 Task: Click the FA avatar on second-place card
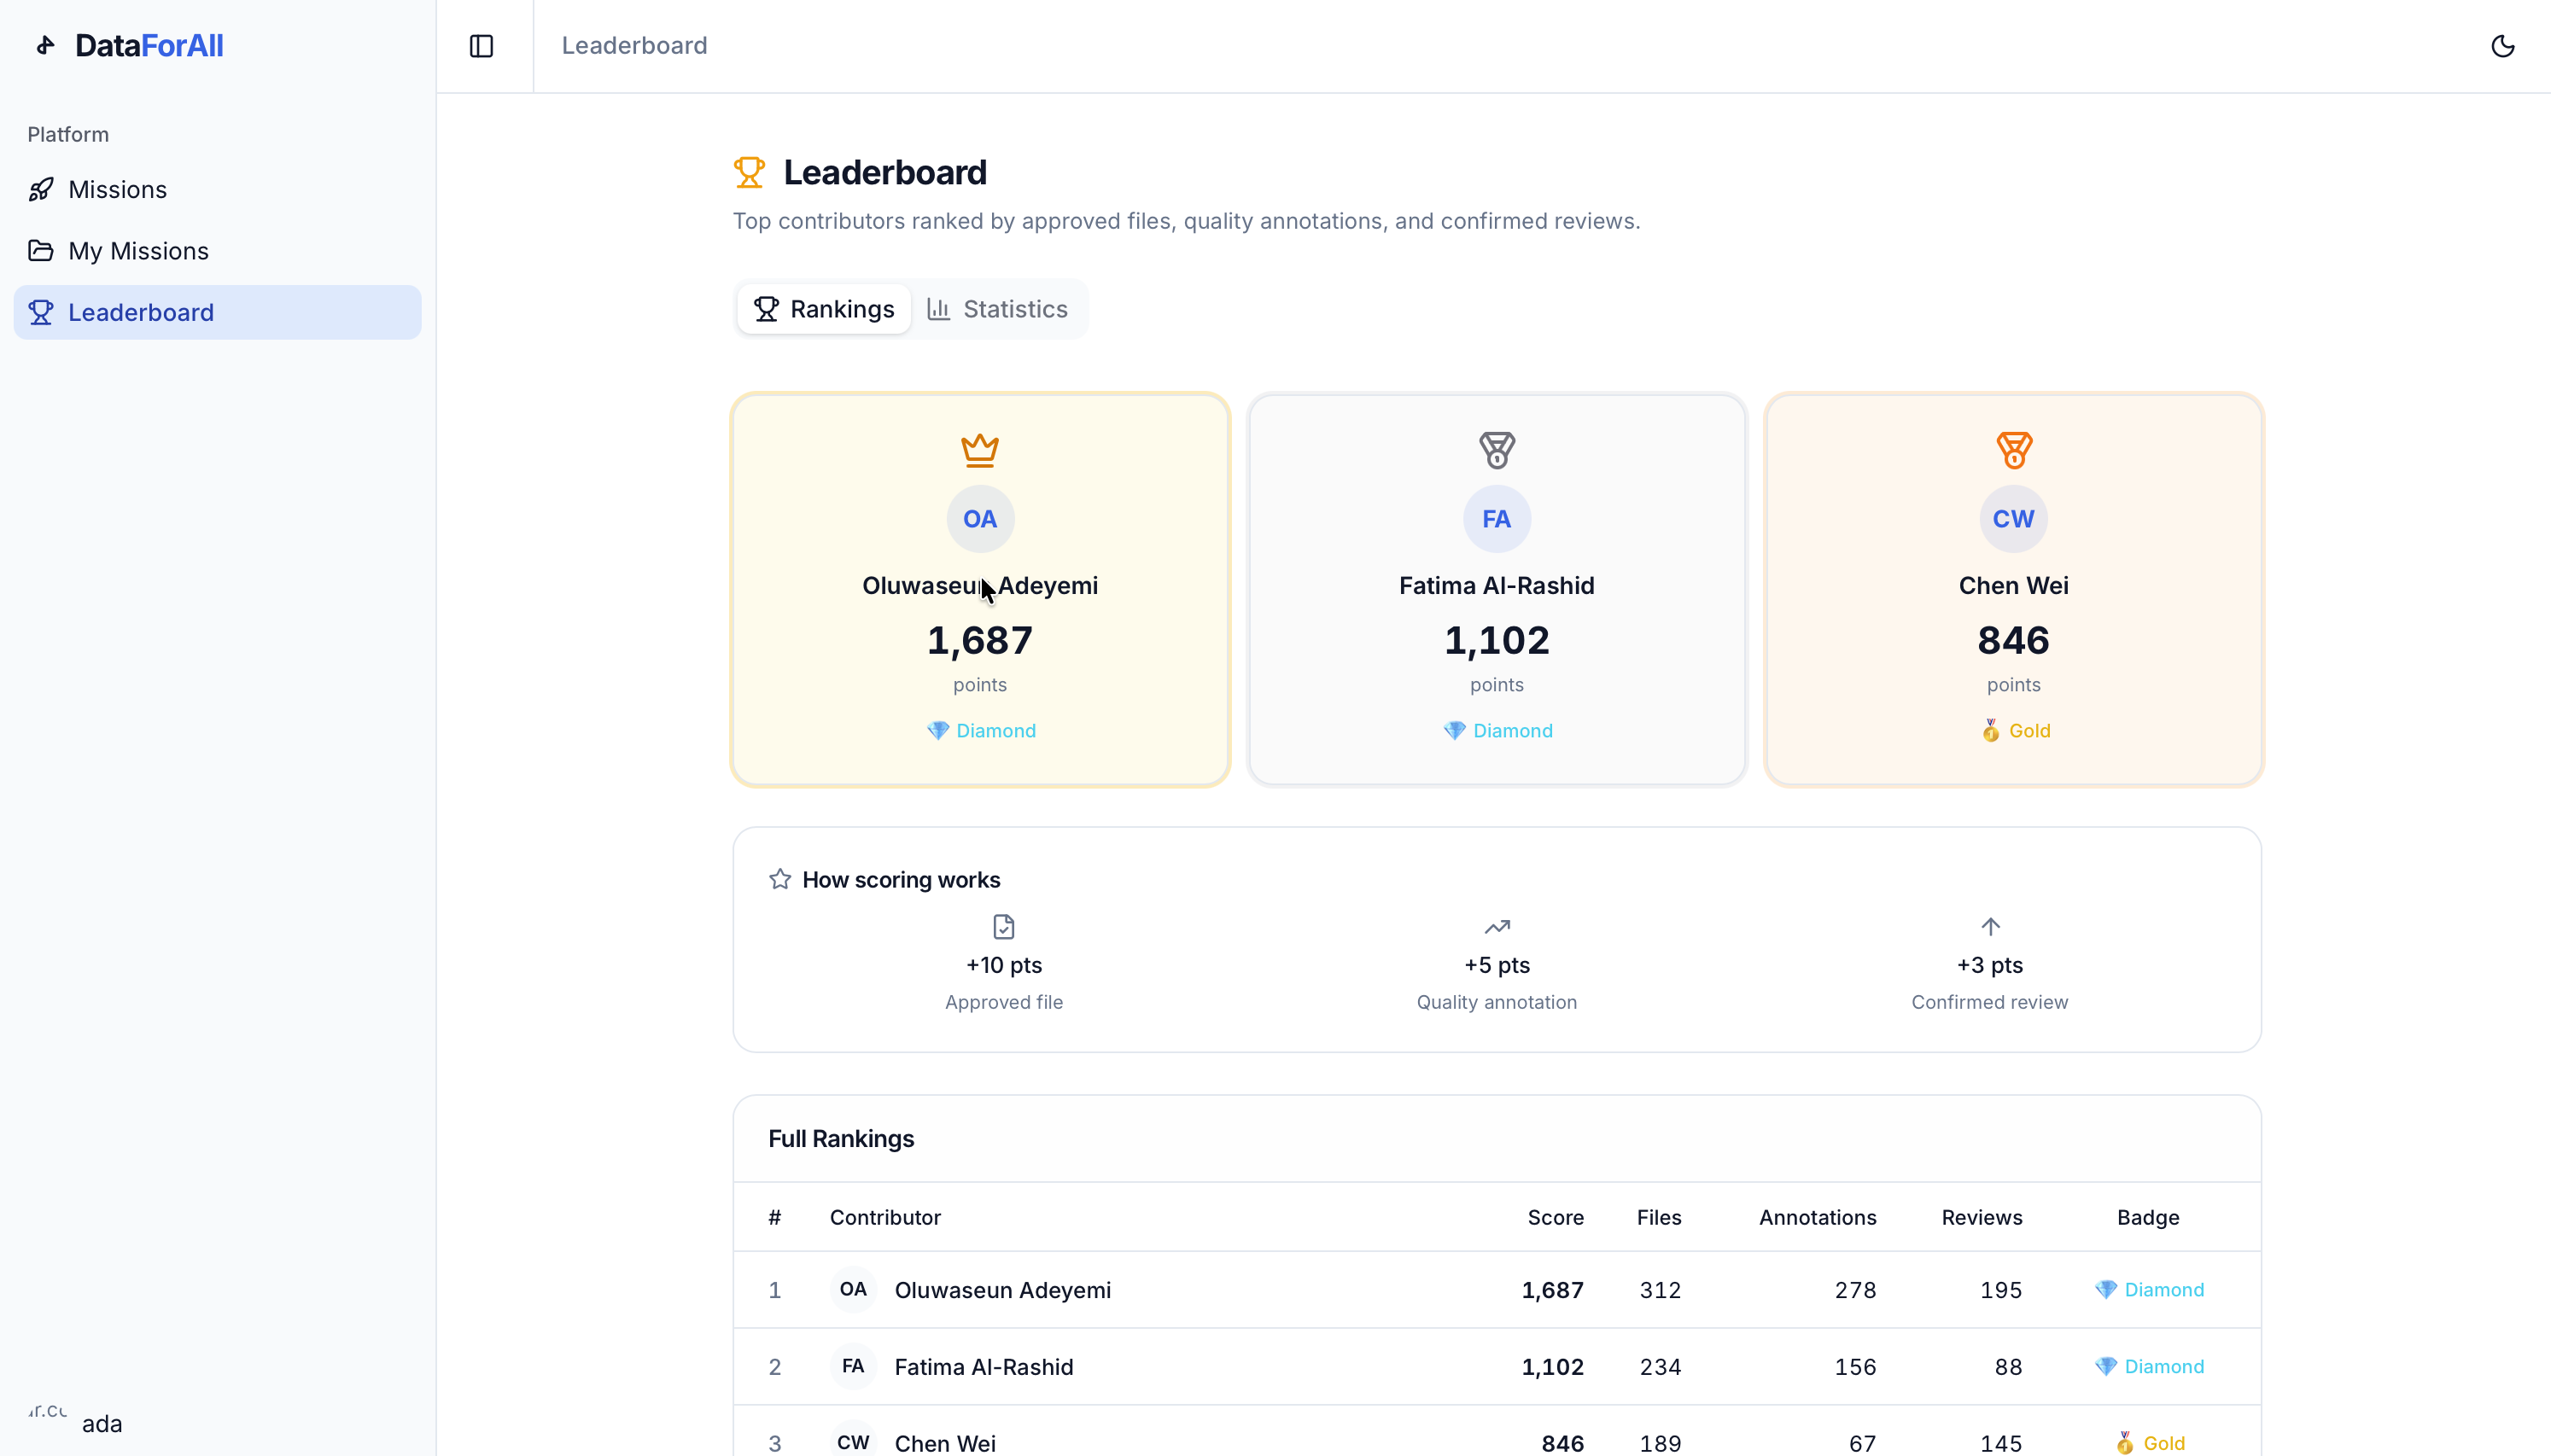pyautogui.click(x=1496, y=519)
